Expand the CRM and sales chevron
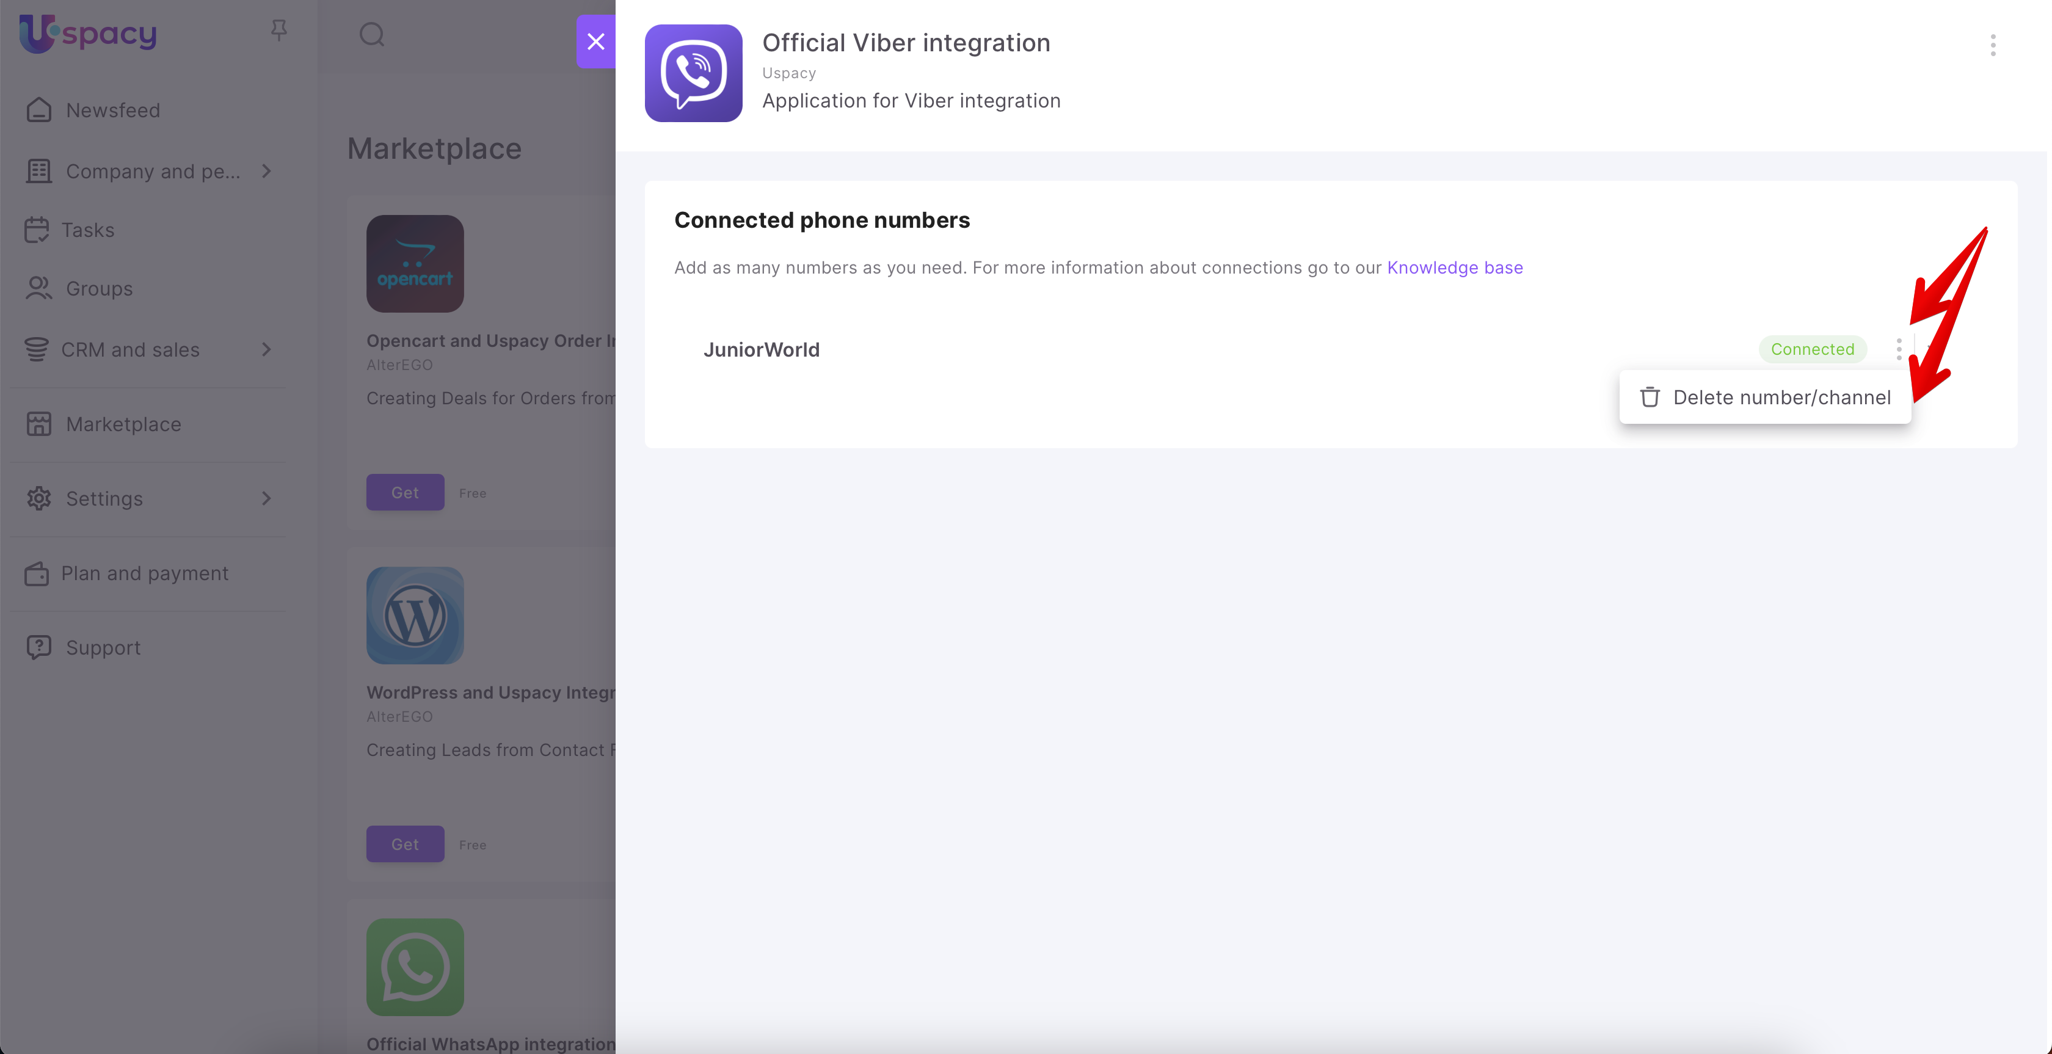The image size is (2052, 1054). tap(266, 350)
